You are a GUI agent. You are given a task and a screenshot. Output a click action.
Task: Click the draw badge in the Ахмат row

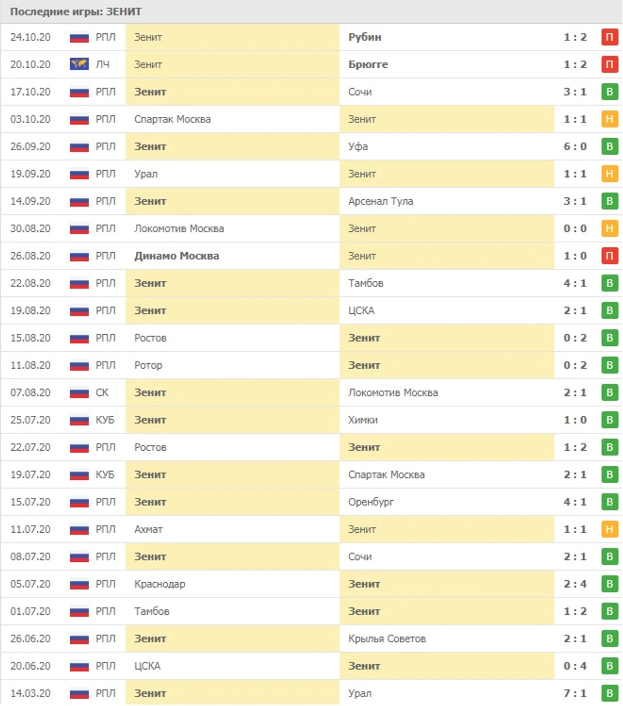coord(609,529)
